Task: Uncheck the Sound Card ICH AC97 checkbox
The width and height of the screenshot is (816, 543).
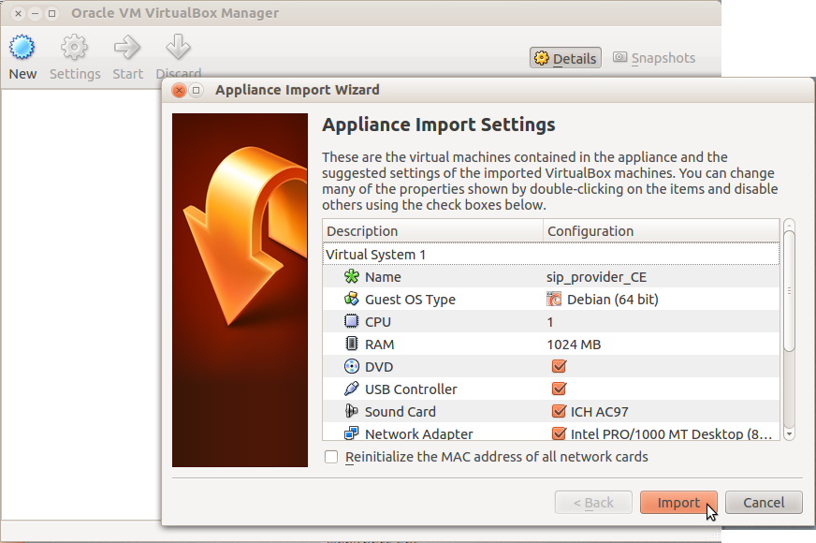Action: [x=559, y=411]
